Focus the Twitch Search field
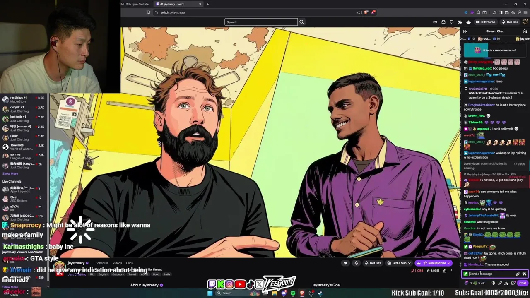Screen dimensions: 530x298 261,22
